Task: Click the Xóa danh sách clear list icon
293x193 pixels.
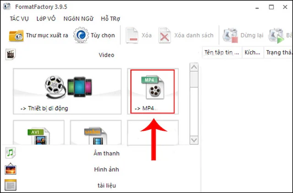Action: coord(164,35)
